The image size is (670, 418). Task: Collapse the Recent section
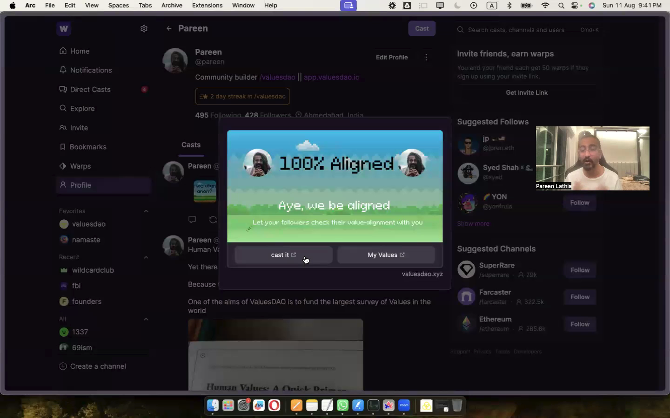146,257
